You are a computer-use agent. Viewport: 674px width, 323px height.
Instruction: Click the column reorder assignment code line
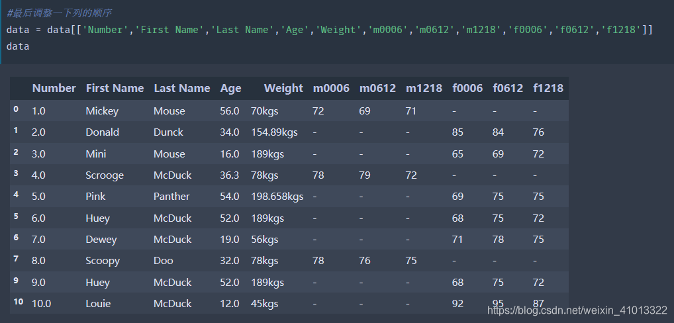point(330,30)
